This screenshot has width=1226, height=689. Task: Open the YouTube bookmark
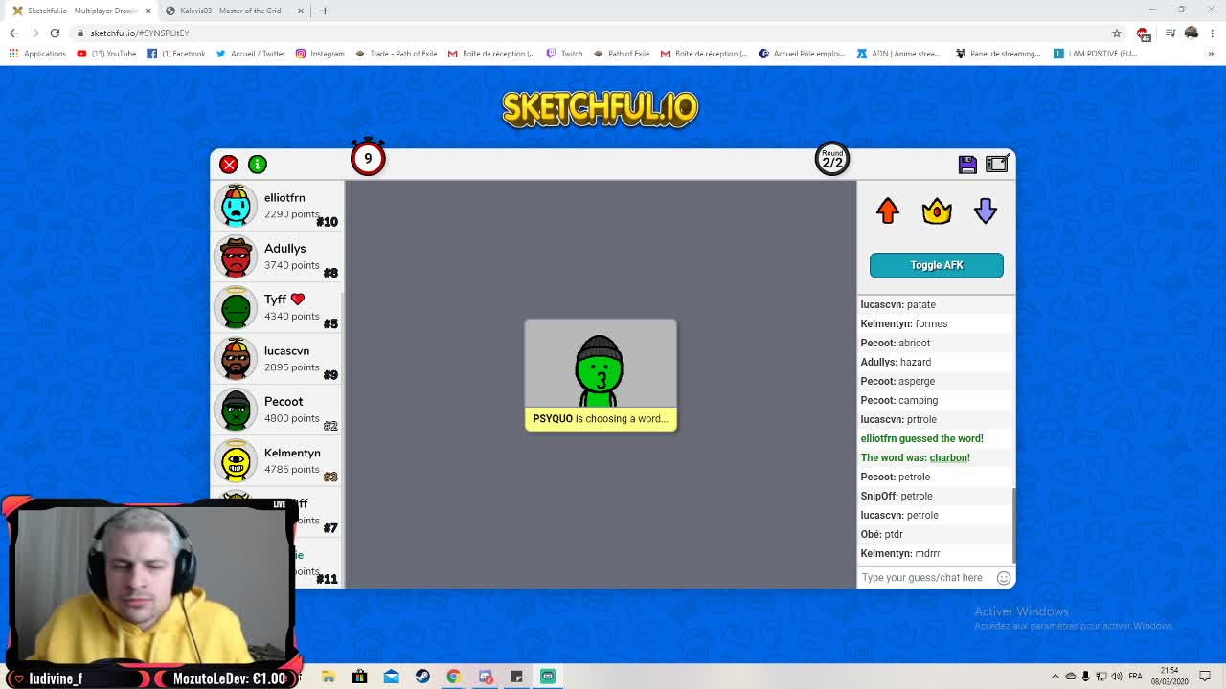click(x=106, y=54)
